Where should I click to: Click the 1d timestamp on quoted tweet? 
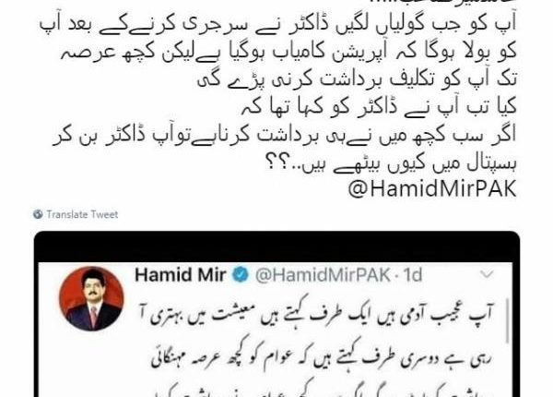click(x=413, y=275)
